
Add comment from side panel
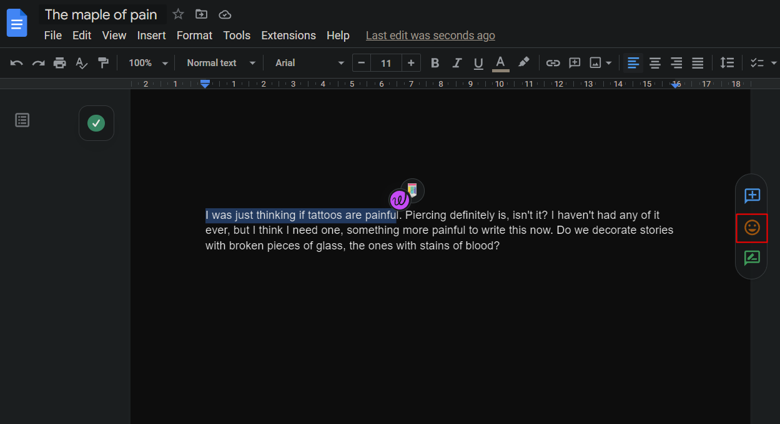[752, 196]
